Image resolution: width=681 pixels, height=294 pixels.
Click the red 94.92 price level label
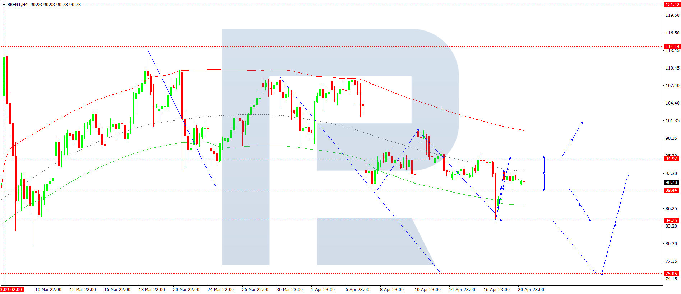click(x=671, y=158)
